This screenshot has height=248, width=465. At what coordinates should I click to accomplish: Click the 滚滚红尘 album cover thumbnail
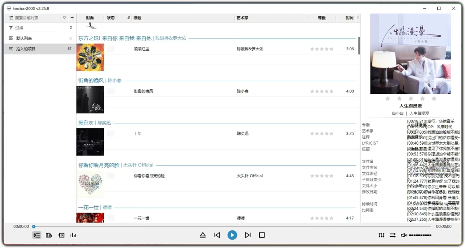tap(90, 58)
